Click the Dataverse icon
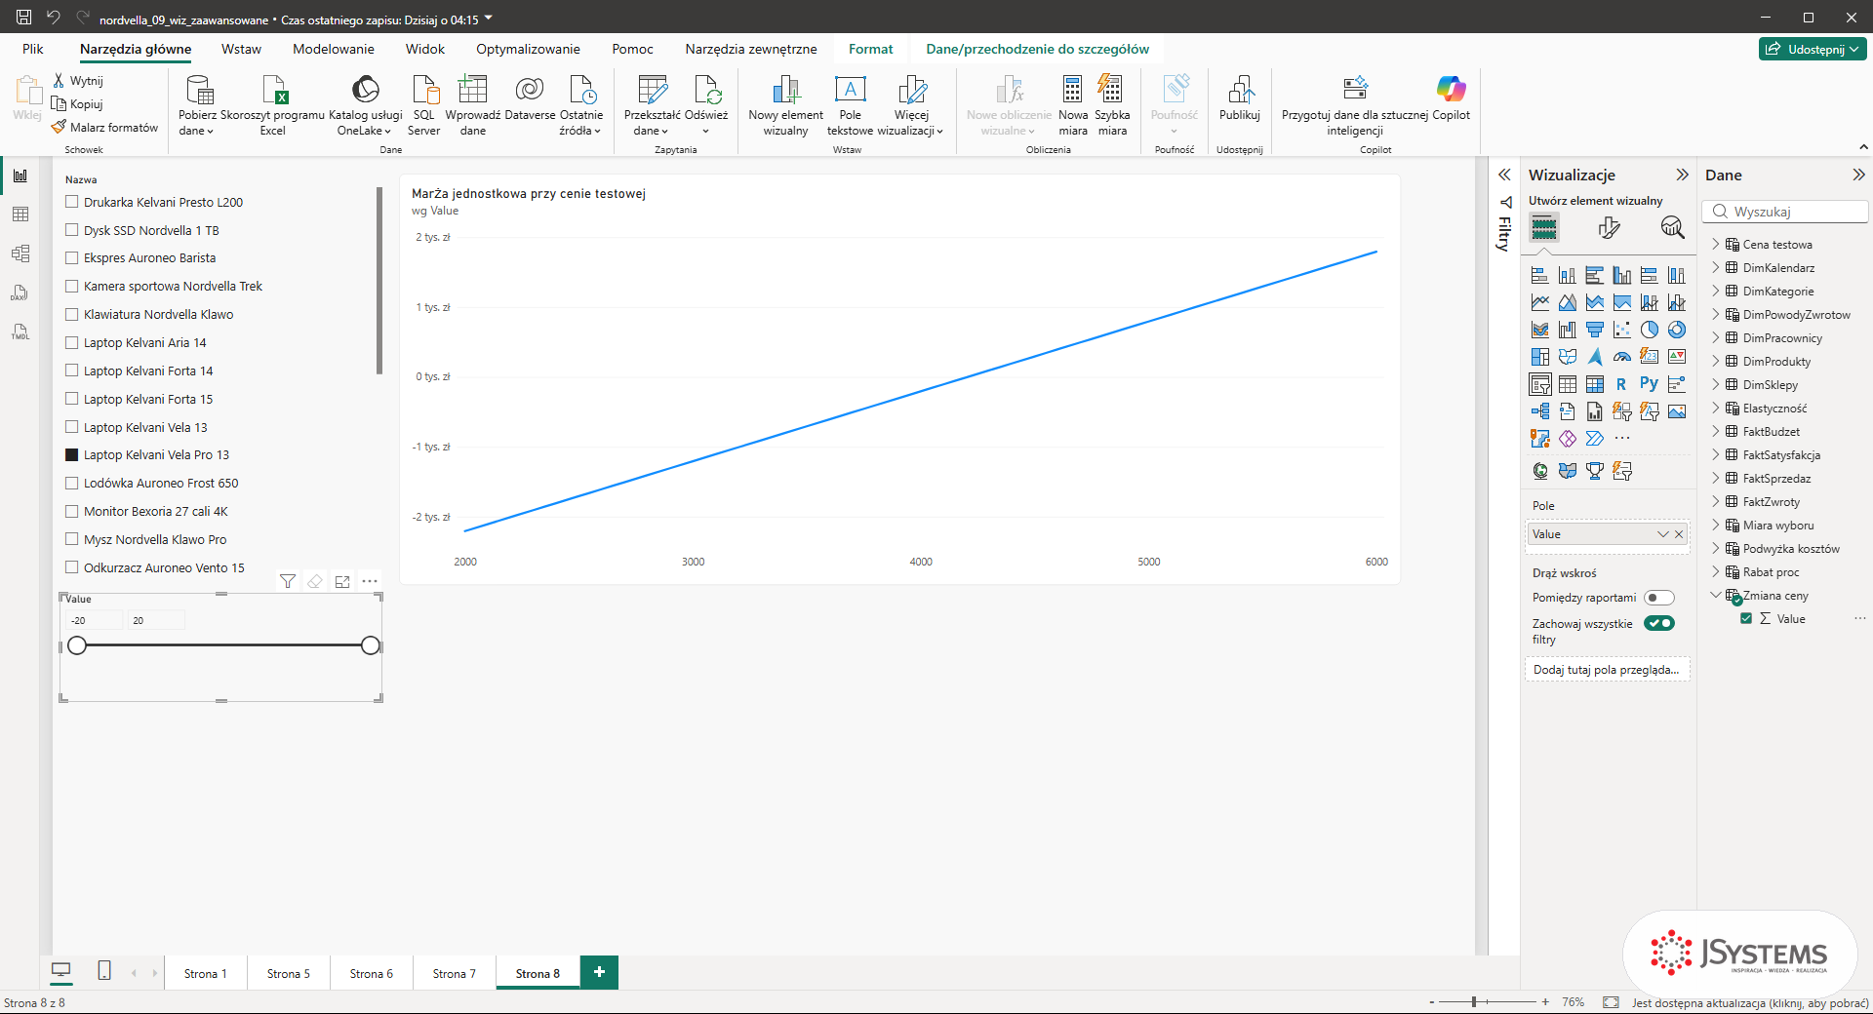 (530, 90)
